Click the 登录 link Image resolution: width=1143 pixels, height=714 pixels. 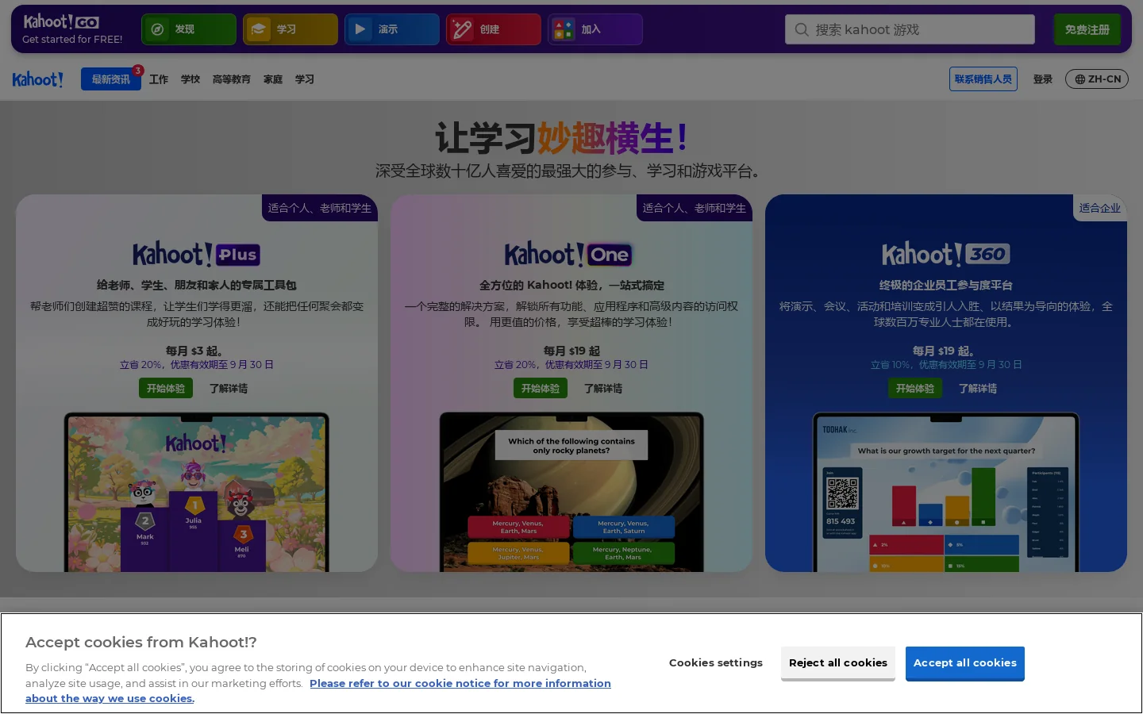(1043, 79)
